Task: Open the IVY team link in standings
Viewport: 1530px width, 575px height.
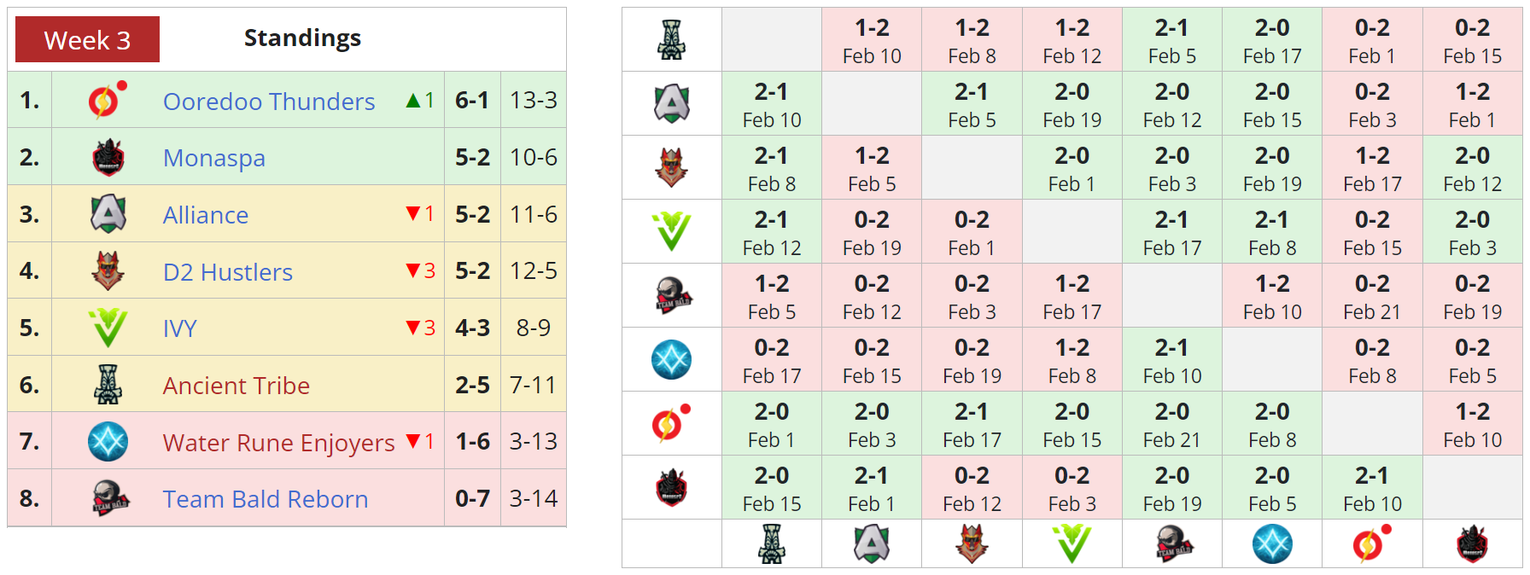Action: [x=180, y=328]
